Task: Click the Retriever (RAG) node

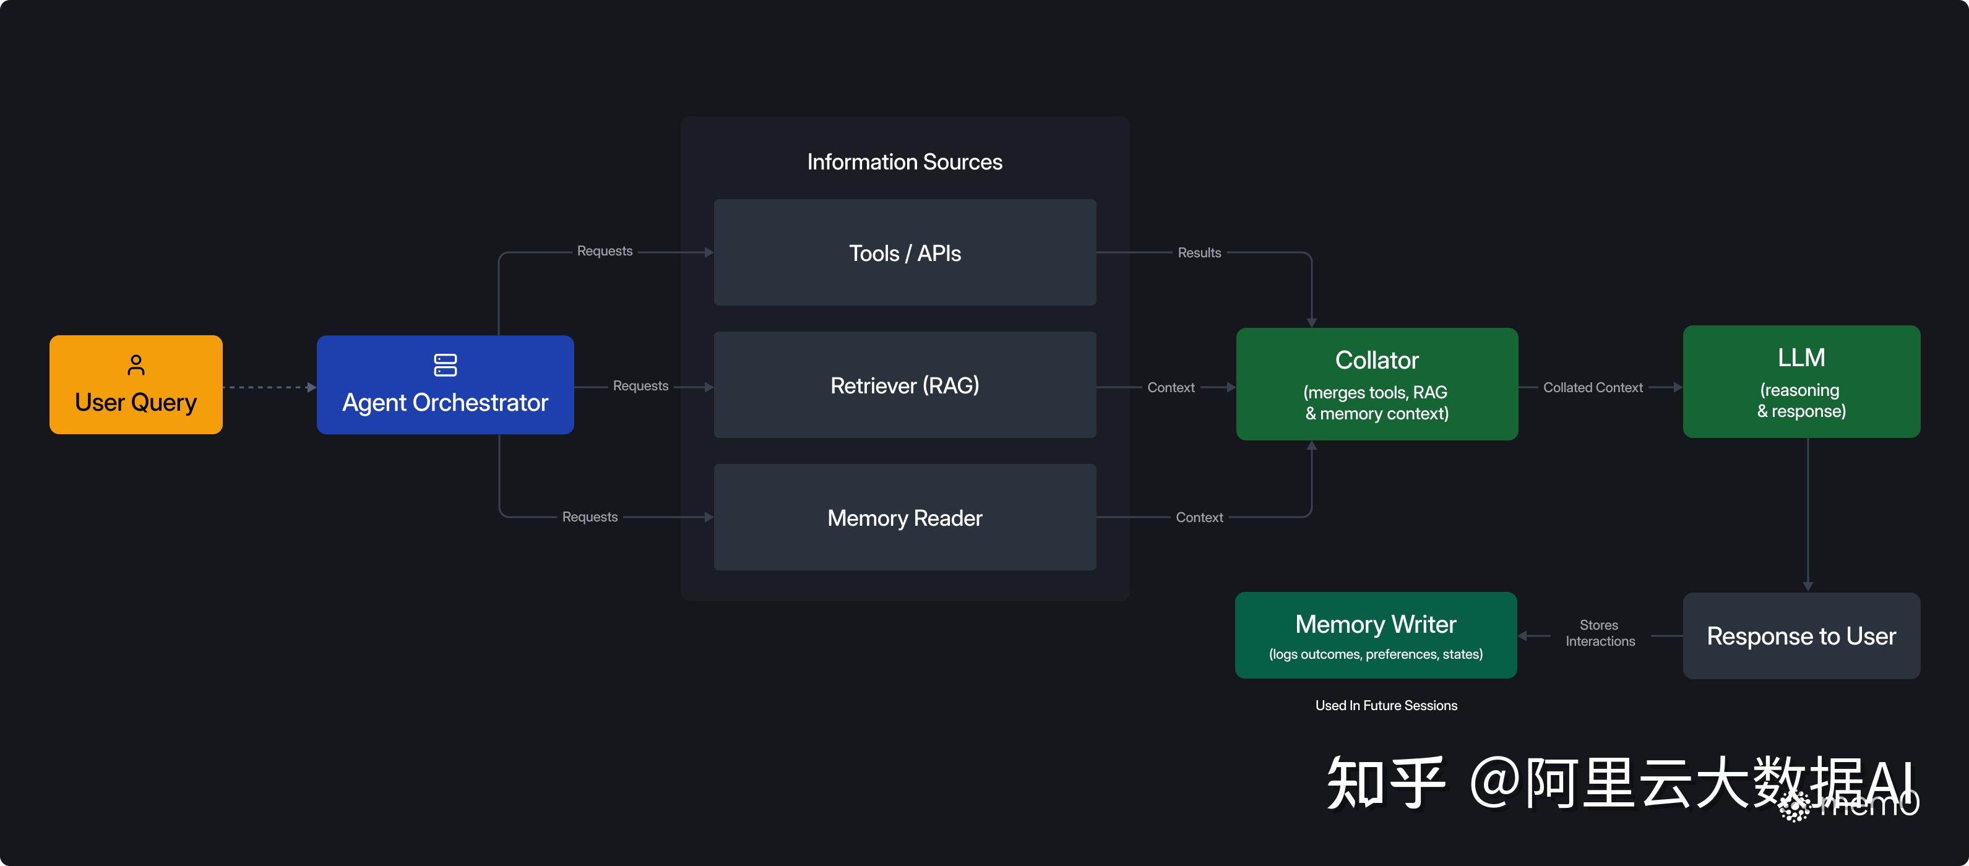Action: [905, 385]
